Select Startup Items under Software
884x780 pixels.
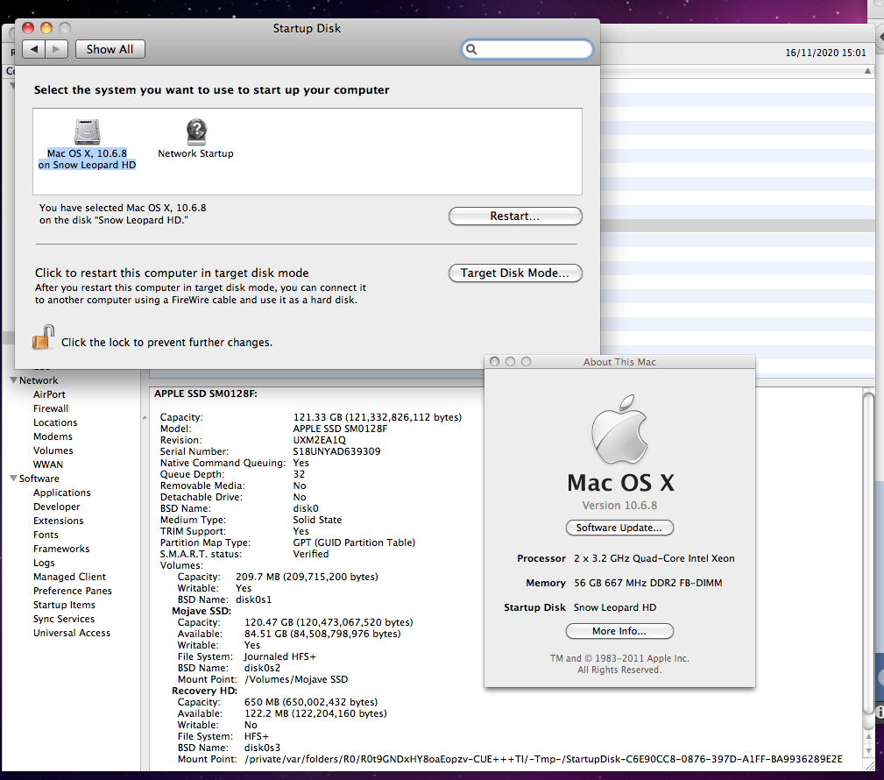tap(64, 605)
